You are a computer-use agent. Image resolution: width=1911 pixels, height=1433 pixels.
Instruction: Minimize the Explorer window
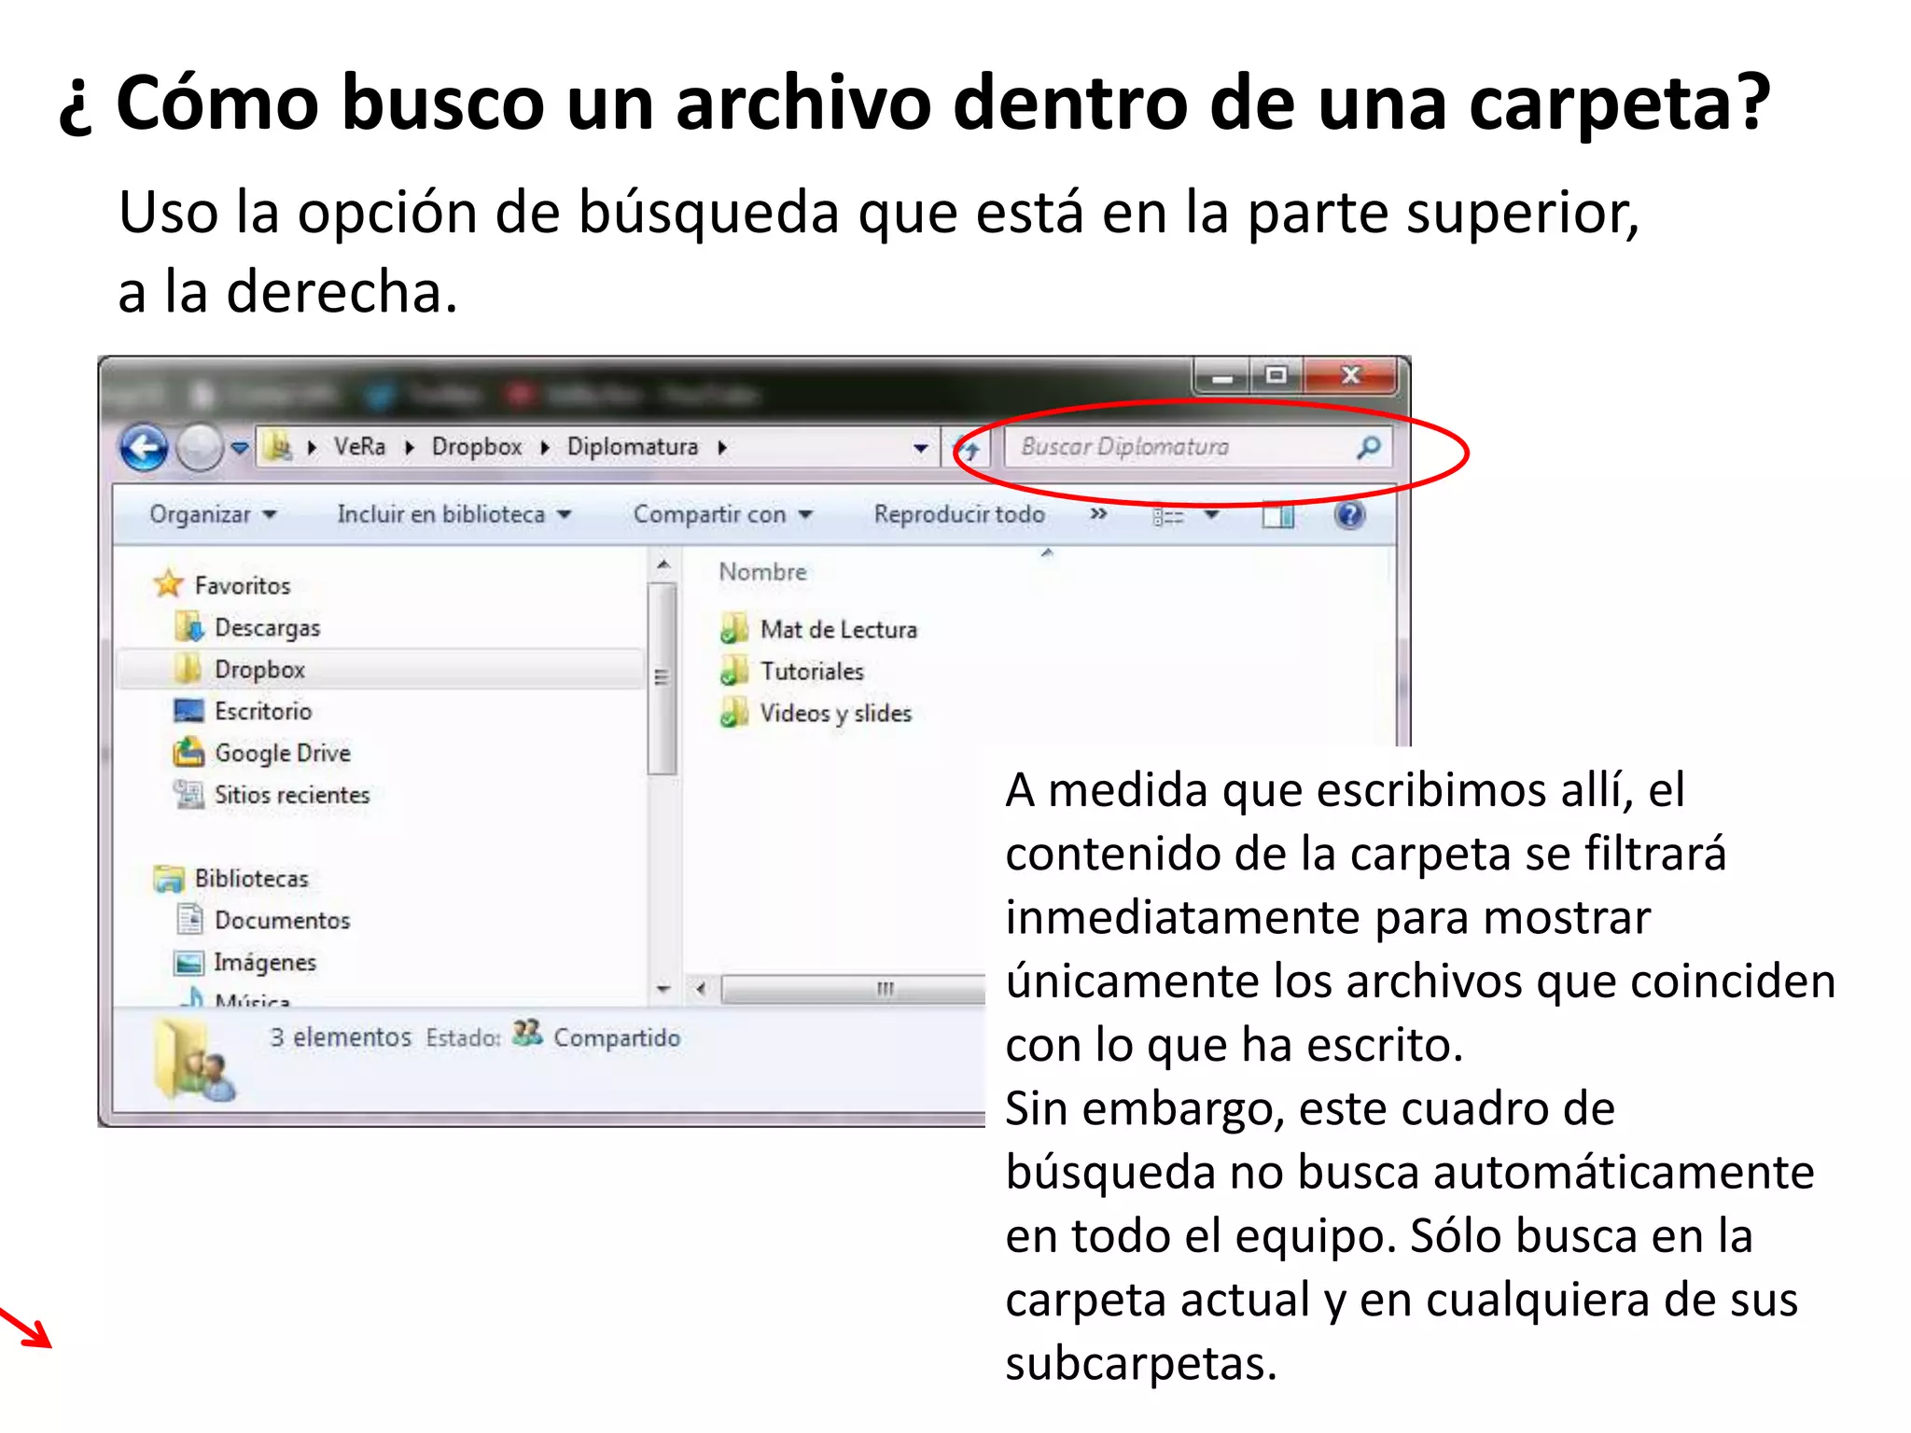click(x=1222, y=377)
